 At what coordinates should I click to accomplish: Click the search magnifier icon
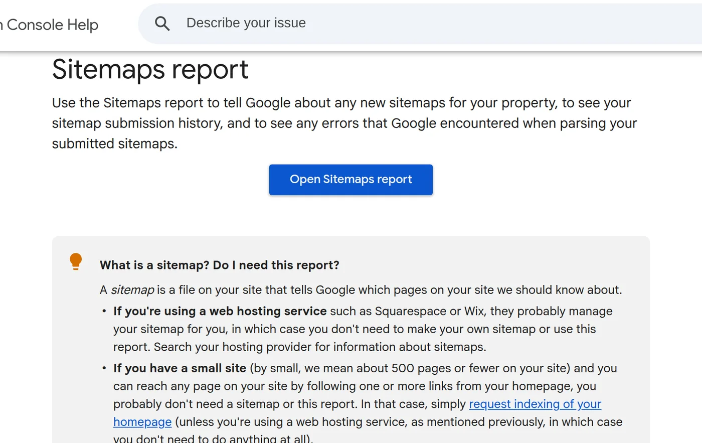pos(162,23)
